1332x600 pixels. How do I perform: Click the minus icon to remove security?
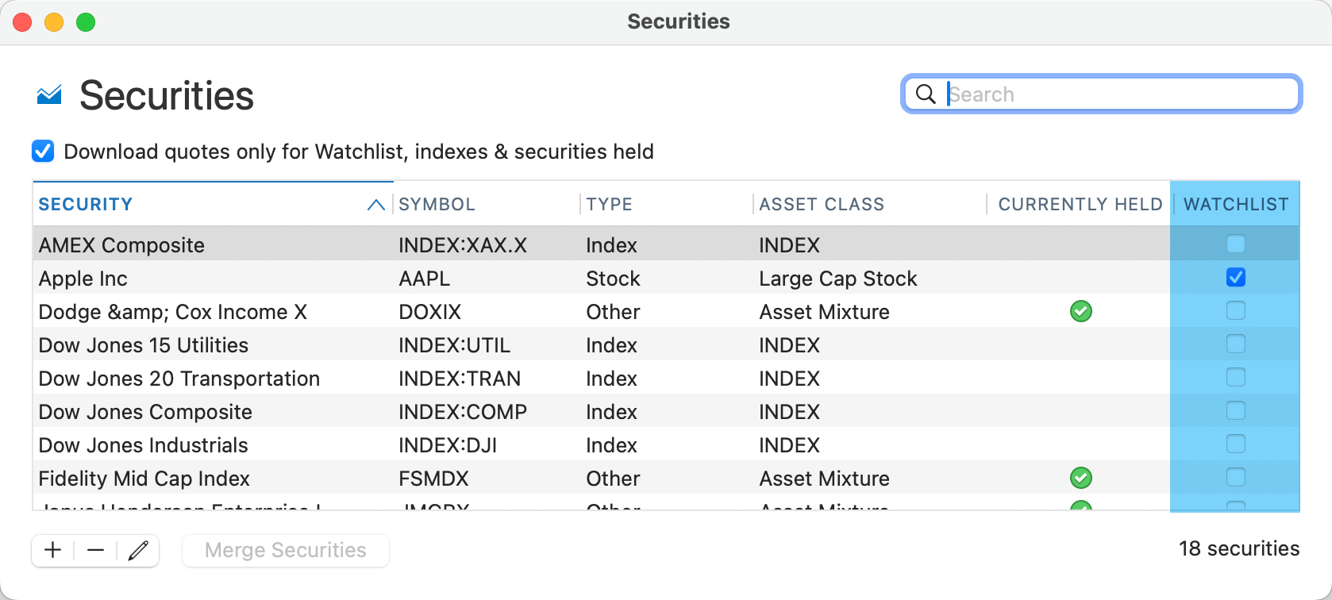click(96, 550)
